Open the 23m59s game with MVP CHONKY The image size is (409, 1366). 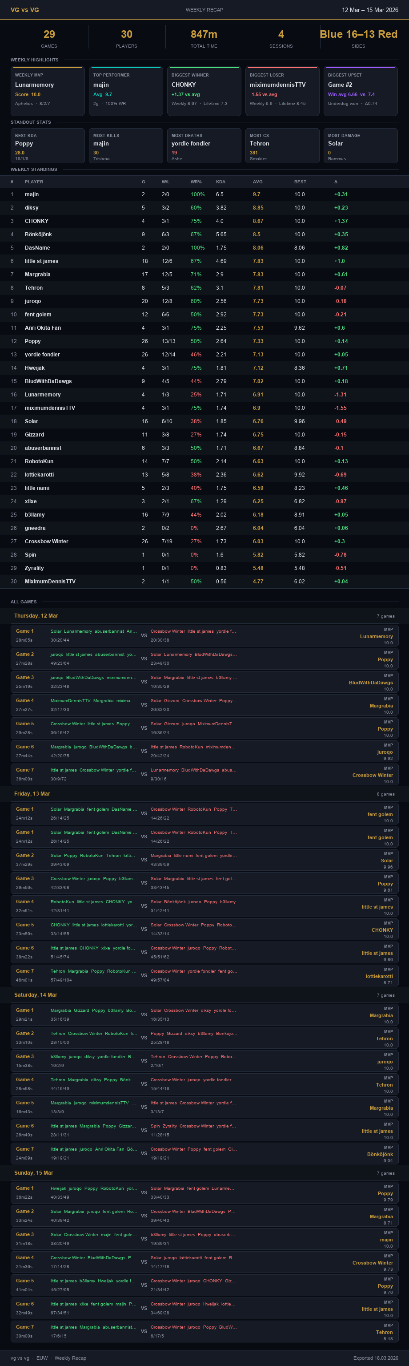pyautogui.click(x=204, y=929)
